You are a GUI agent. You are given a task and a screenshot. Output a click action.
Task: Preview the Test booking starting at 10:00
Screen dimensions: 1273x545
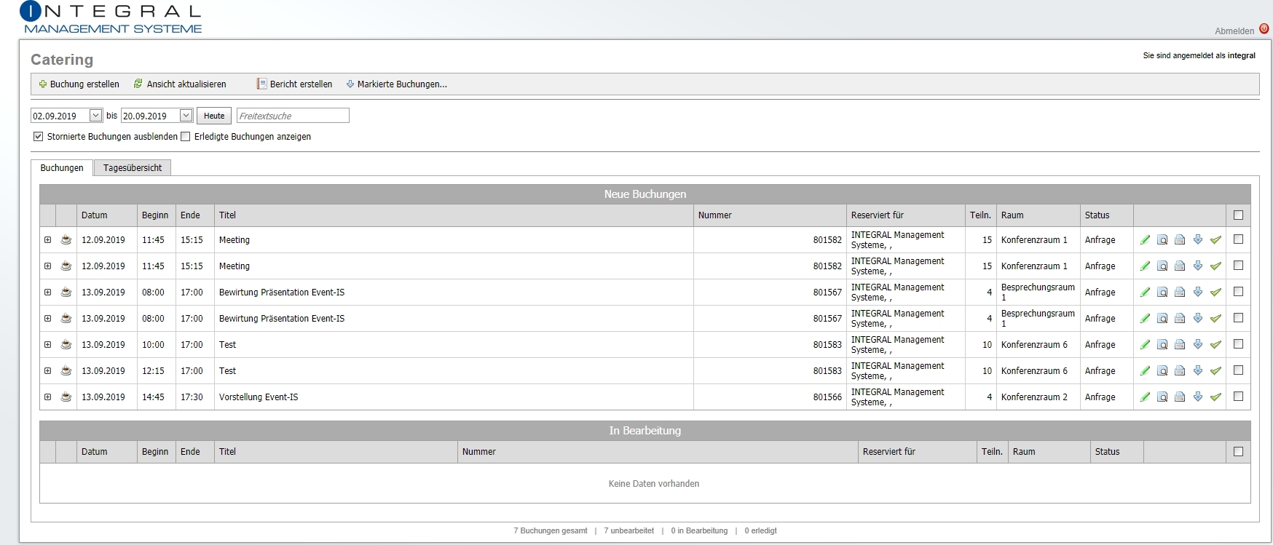click(1162, 345)
